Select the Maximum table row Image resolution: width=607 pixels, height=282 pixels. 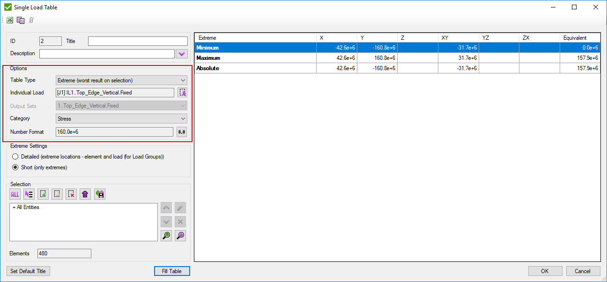pos(397,58)
